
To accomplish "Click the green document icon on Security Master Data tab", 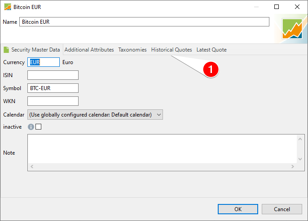I will click(x=6, y=50).
